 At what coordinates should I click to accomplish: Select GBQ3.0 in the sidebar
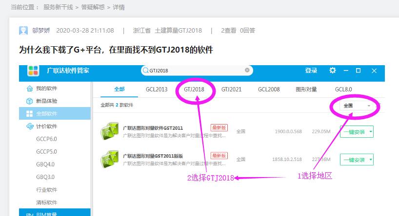click(45, 177)
